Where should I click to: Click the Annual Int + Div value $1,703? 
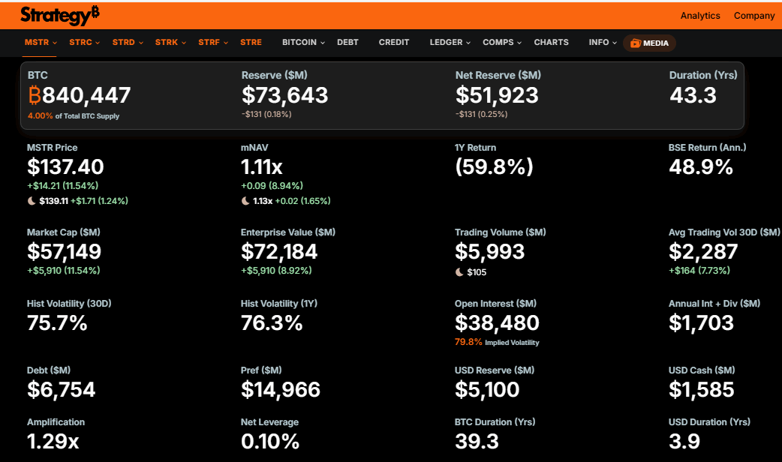point(701,323)
